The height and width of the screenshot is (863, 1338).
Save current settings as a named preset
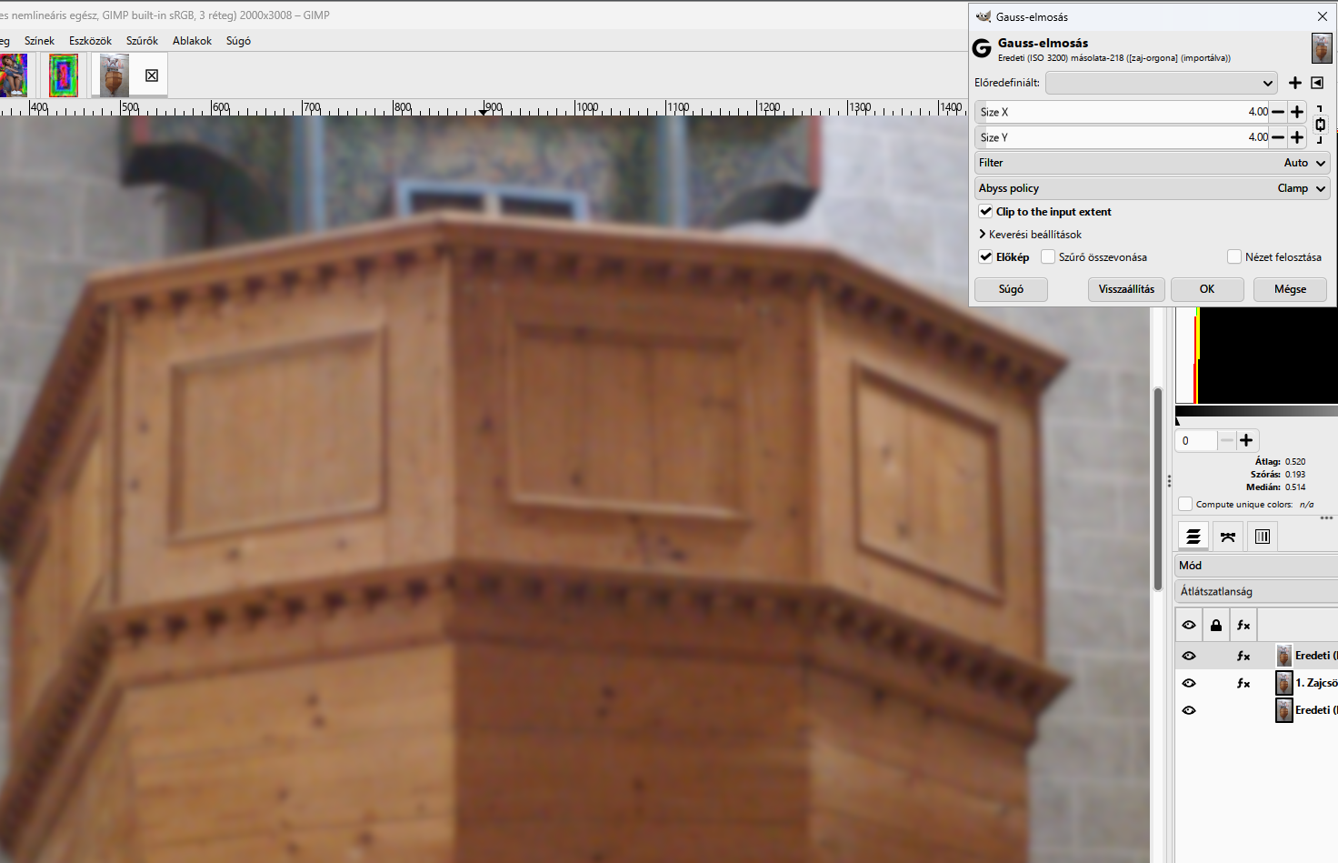pyautogui.click(x=1295, y=83)
